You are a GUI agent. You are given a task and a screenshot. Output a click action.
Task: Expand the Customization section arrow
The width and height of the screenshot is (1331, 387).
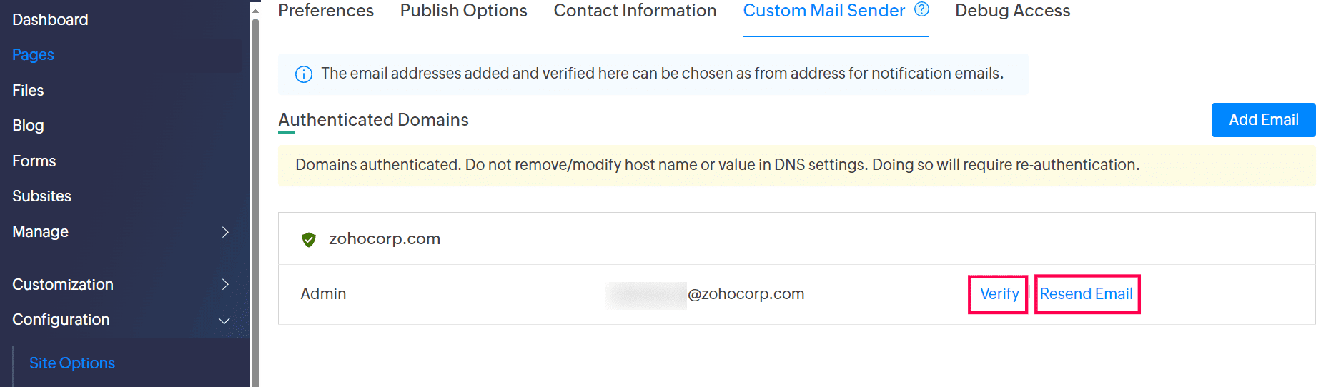tap(225, 284)
